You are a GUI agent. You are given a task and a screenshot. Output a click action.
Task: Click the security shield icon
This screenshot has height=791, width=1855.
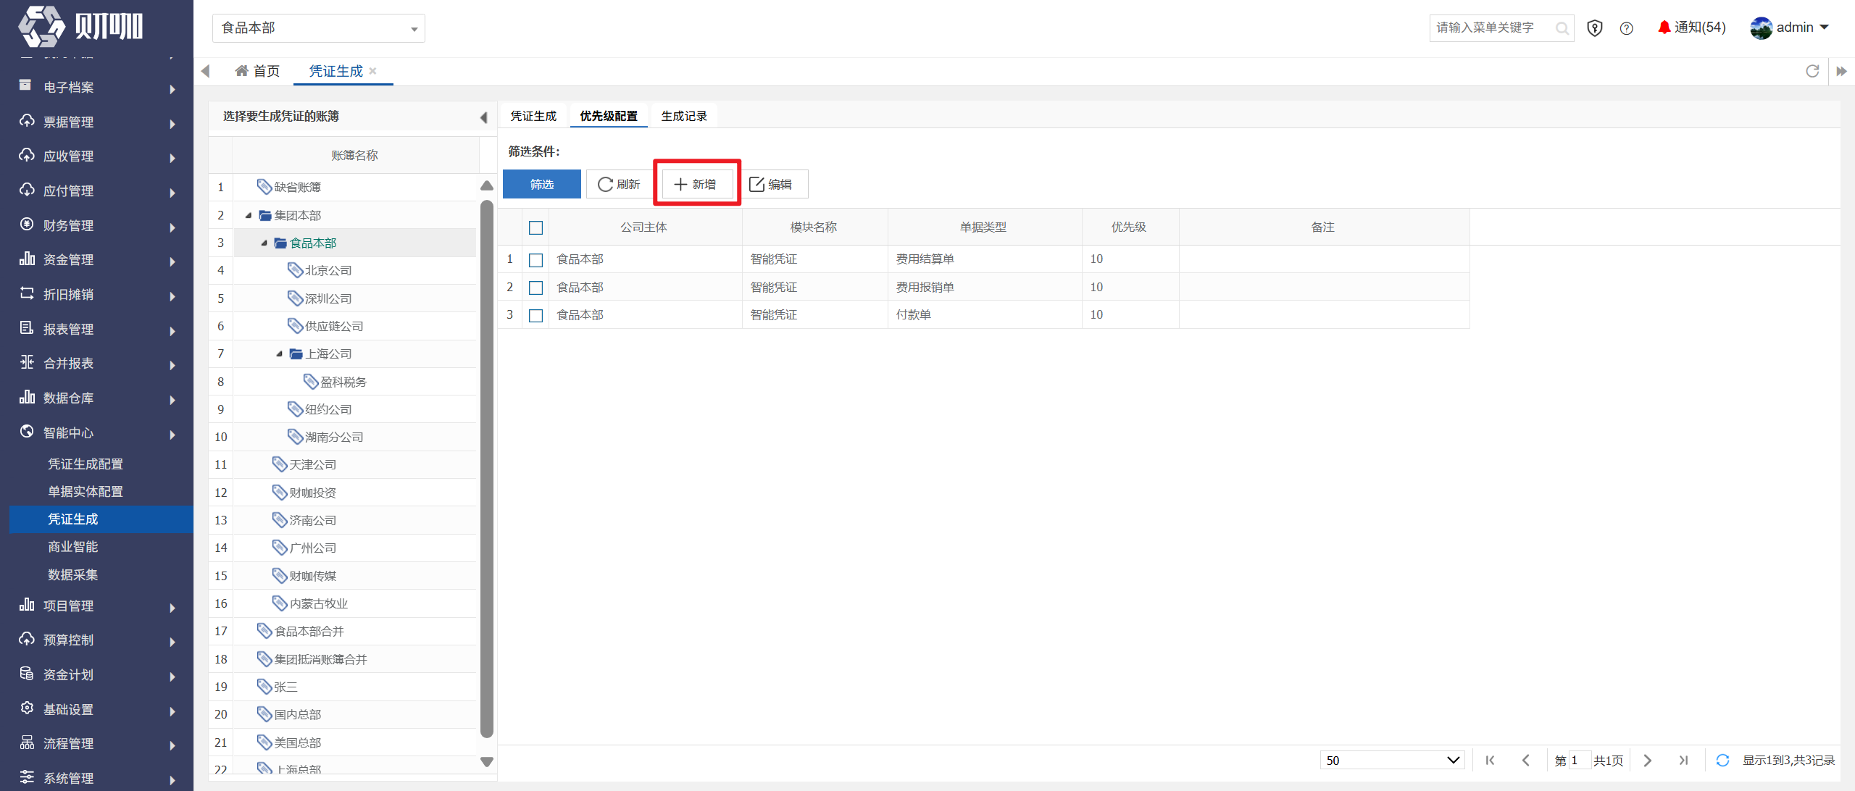(1595, 28)
